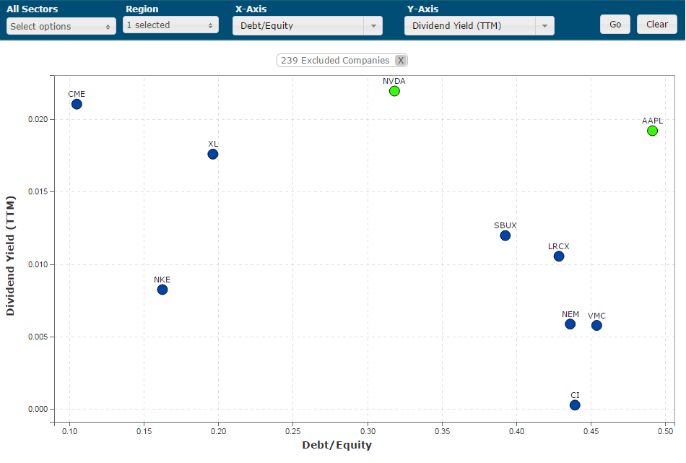This screenshot has width=686, height=463.
Task: Click the Y-Axis heading label
Action: click(422, 9)
